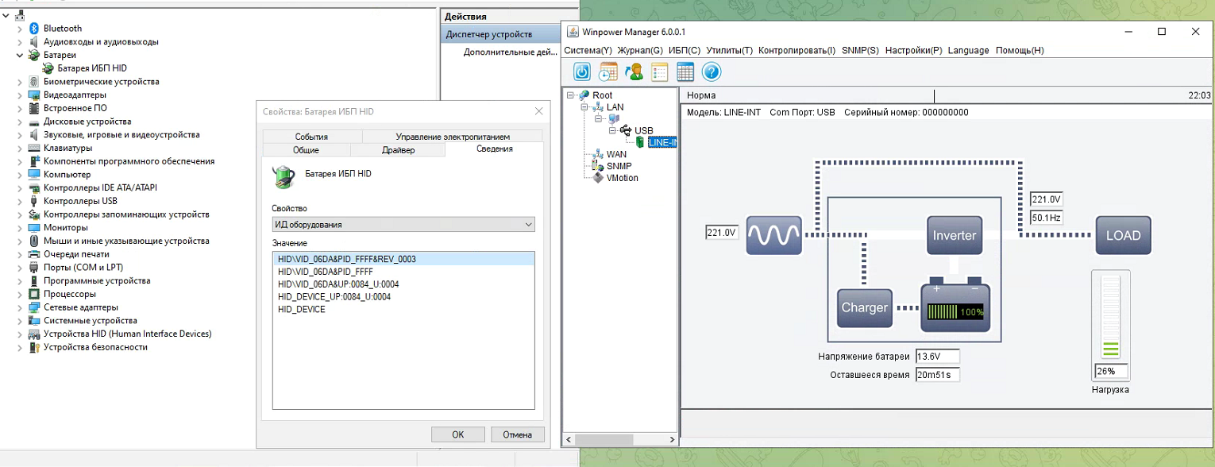Image resolution: width=1215 pixels, height=467 pixels.
Task: Collapse the Root node in Winpower tree
Action: point(571,95)
